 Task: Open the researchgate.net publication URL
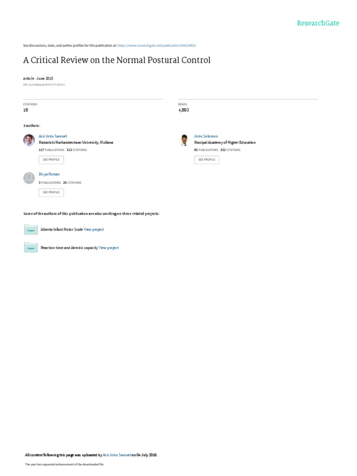(x=157, y=46)
